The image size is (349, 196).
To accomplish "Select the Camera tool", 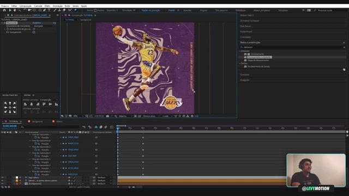I will 29,10.
